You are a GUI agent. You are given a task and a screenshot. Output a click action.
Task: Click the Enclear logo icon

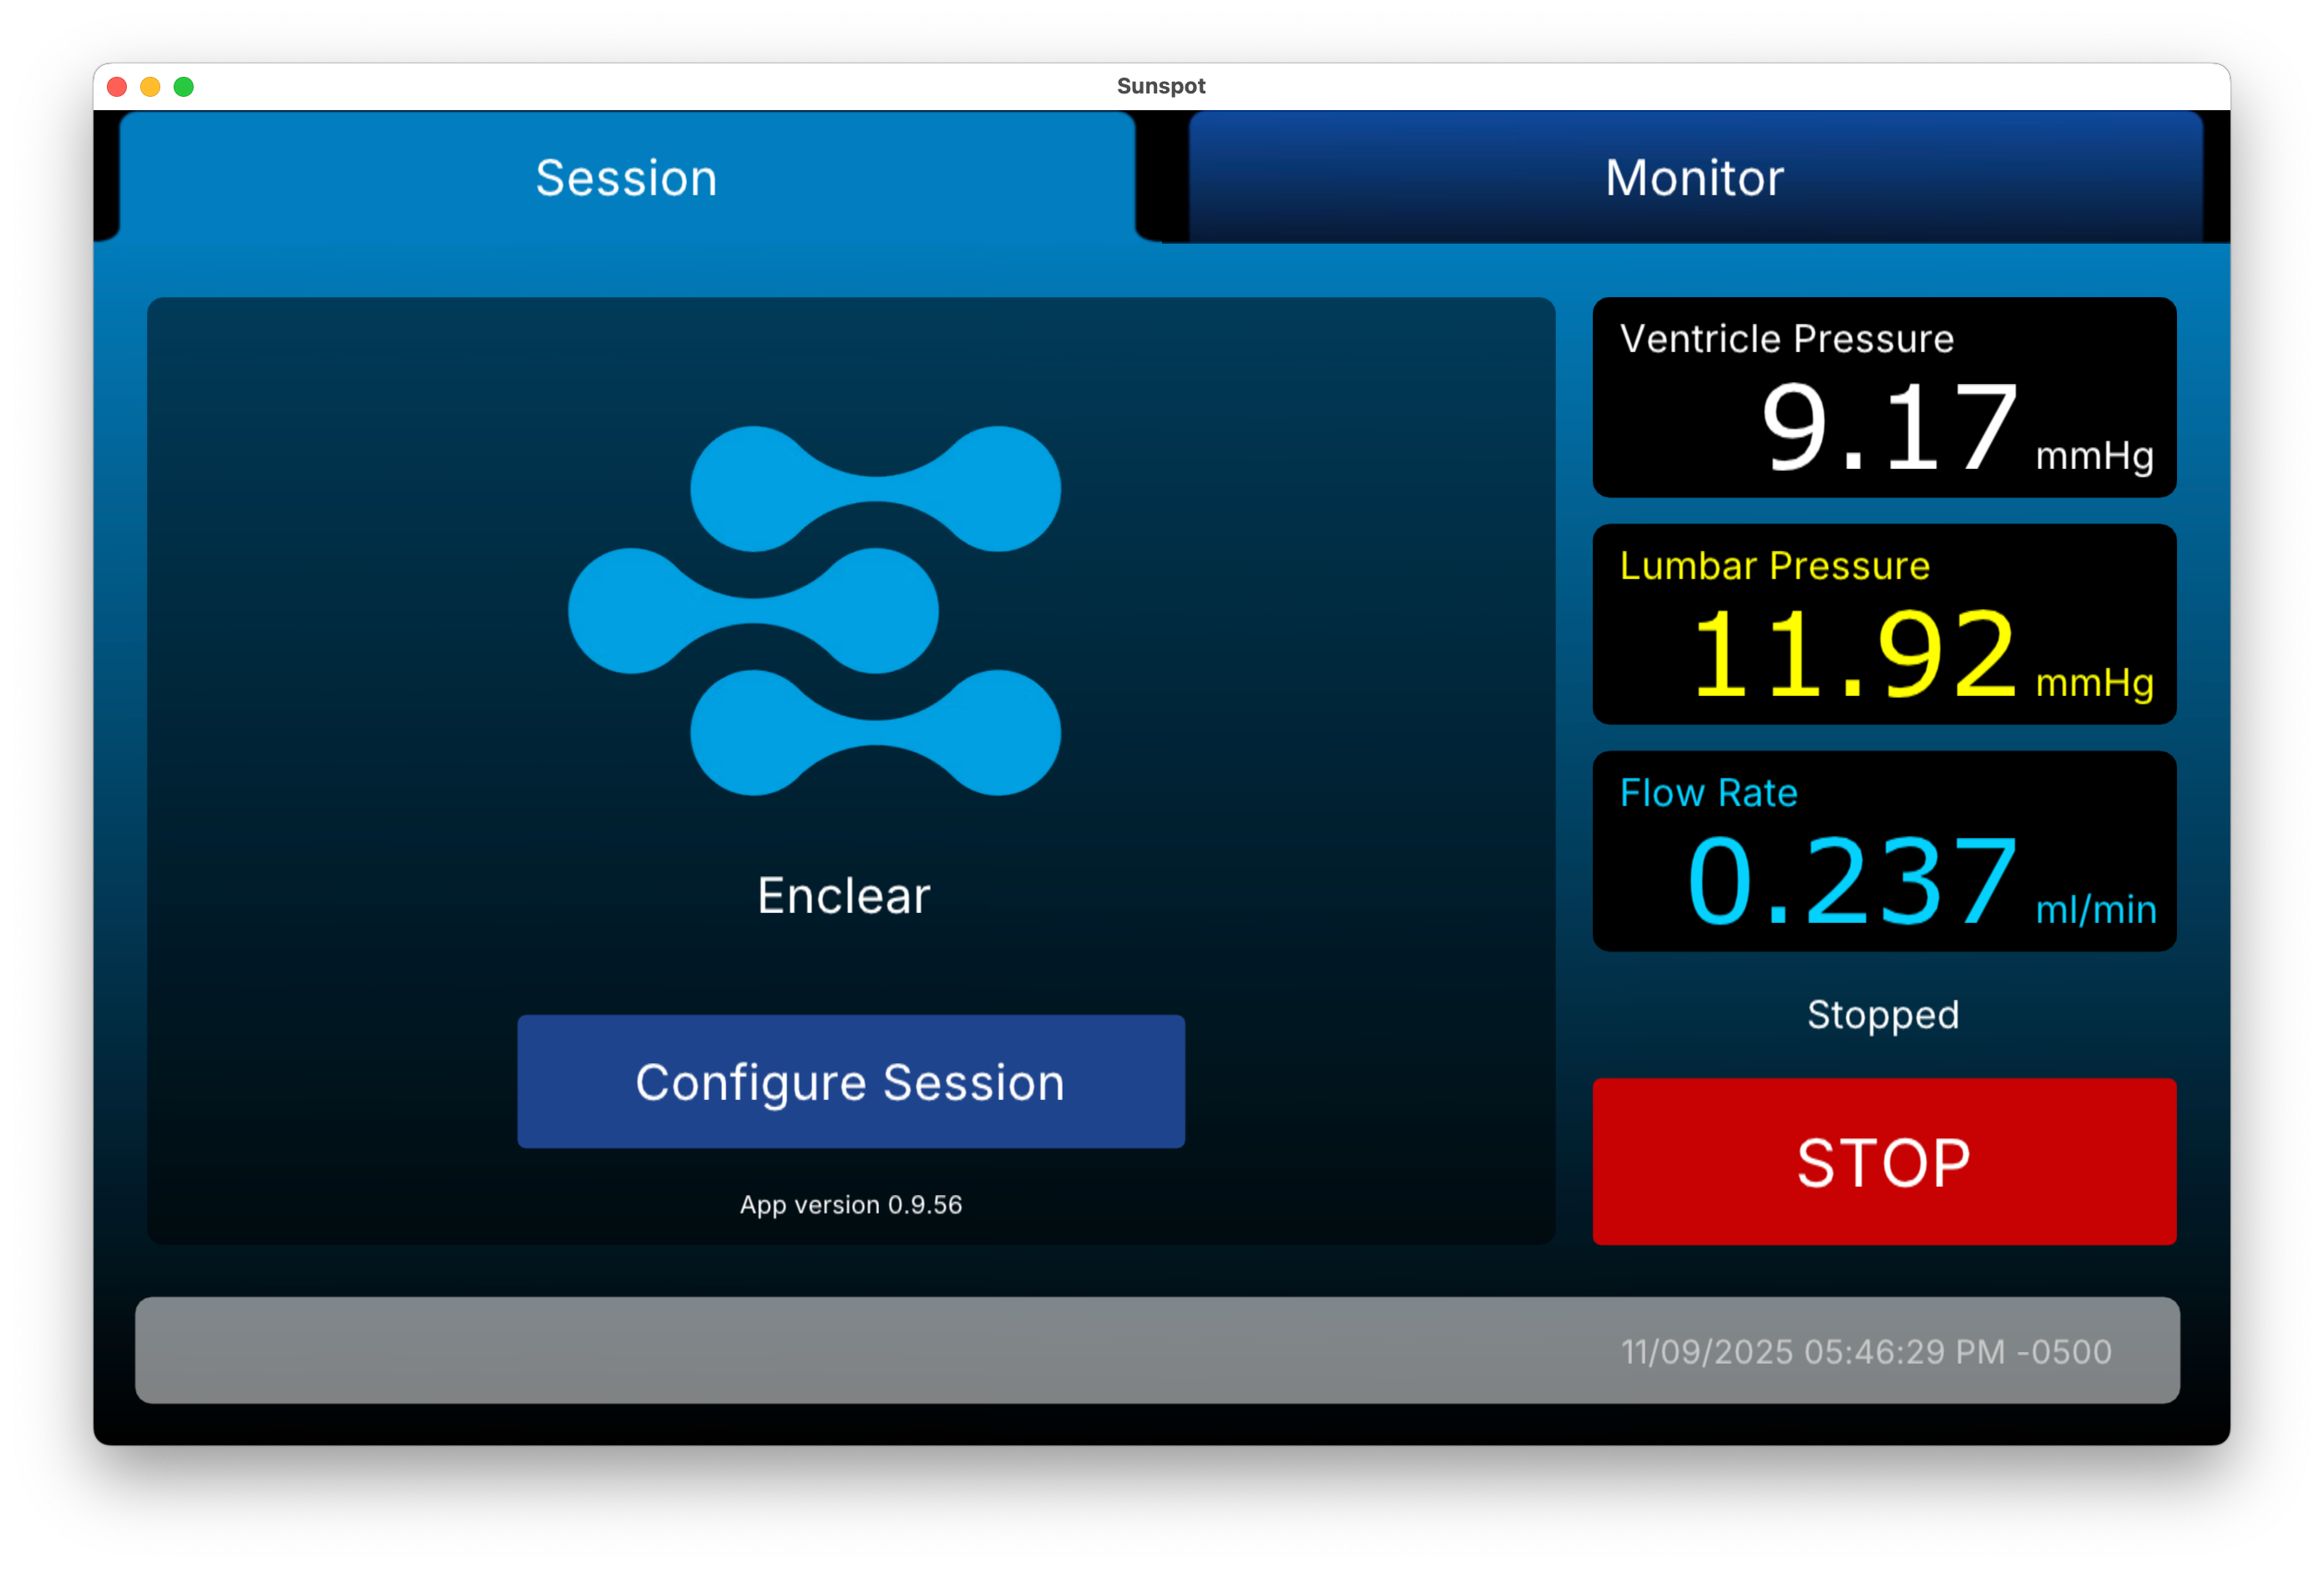[x=815, y=611]
